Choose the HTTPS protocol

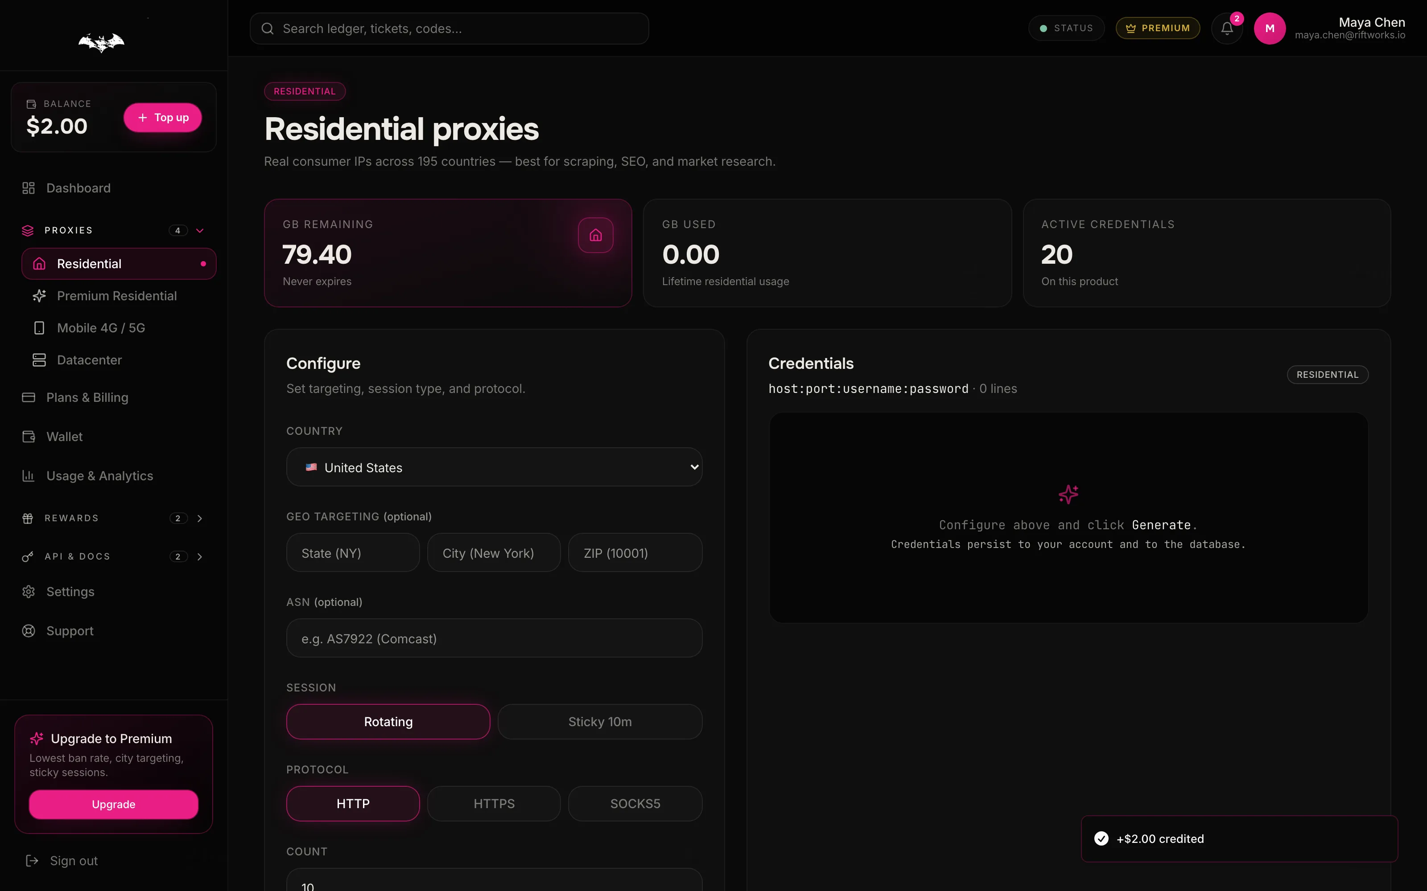(x=494, y=804)
